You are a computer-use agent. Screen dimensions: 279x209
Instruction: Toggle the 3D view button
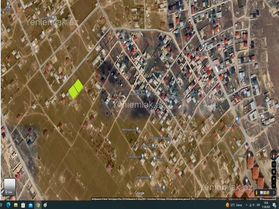(x=274, y=164)
